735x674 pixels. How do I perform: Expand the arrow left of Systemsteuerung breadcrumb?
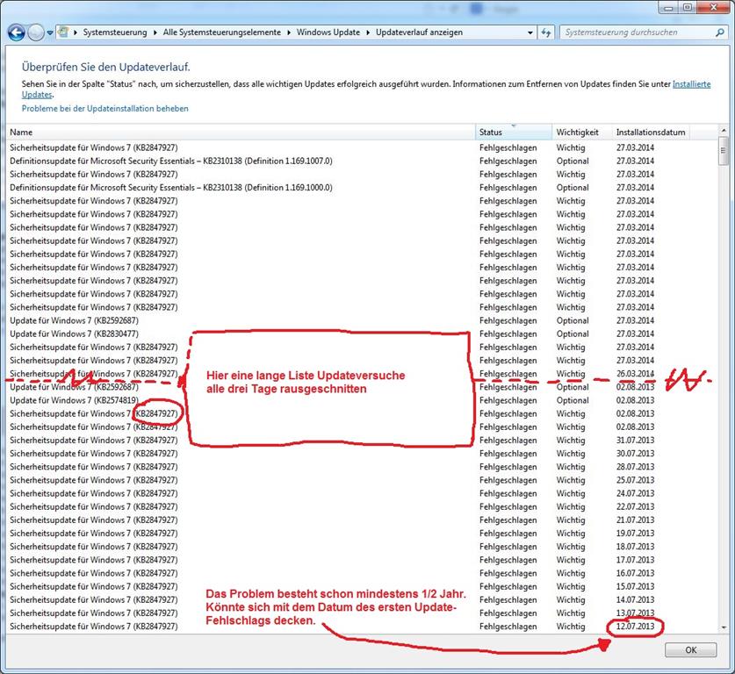(x=75, y=32)
